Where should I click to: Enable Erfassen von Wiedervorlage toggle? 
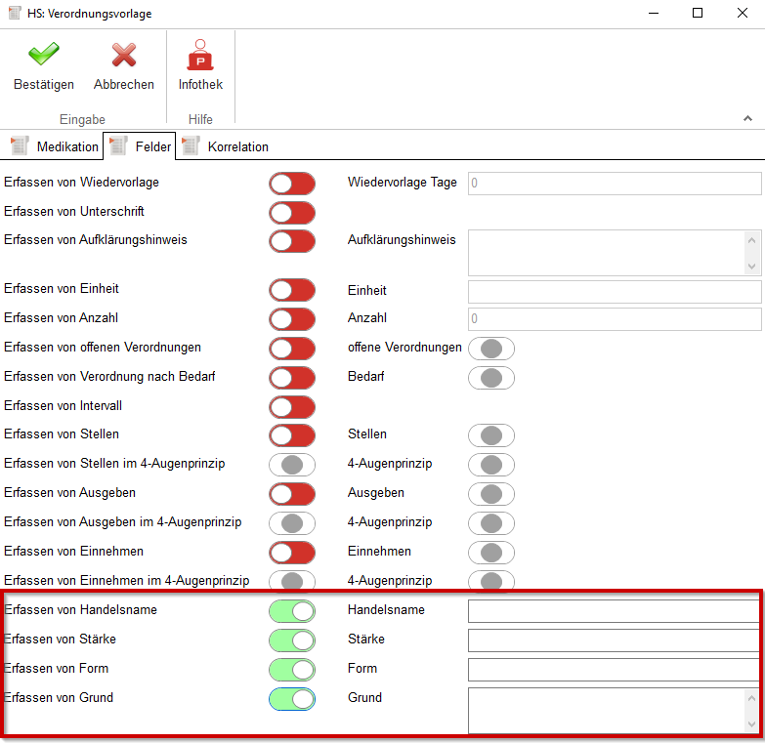(x=292, y=184)
